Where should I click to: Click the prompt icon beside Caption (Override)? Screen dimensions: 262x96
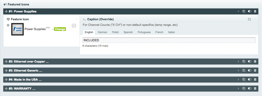pyautogui.click(x=84, y=19)
